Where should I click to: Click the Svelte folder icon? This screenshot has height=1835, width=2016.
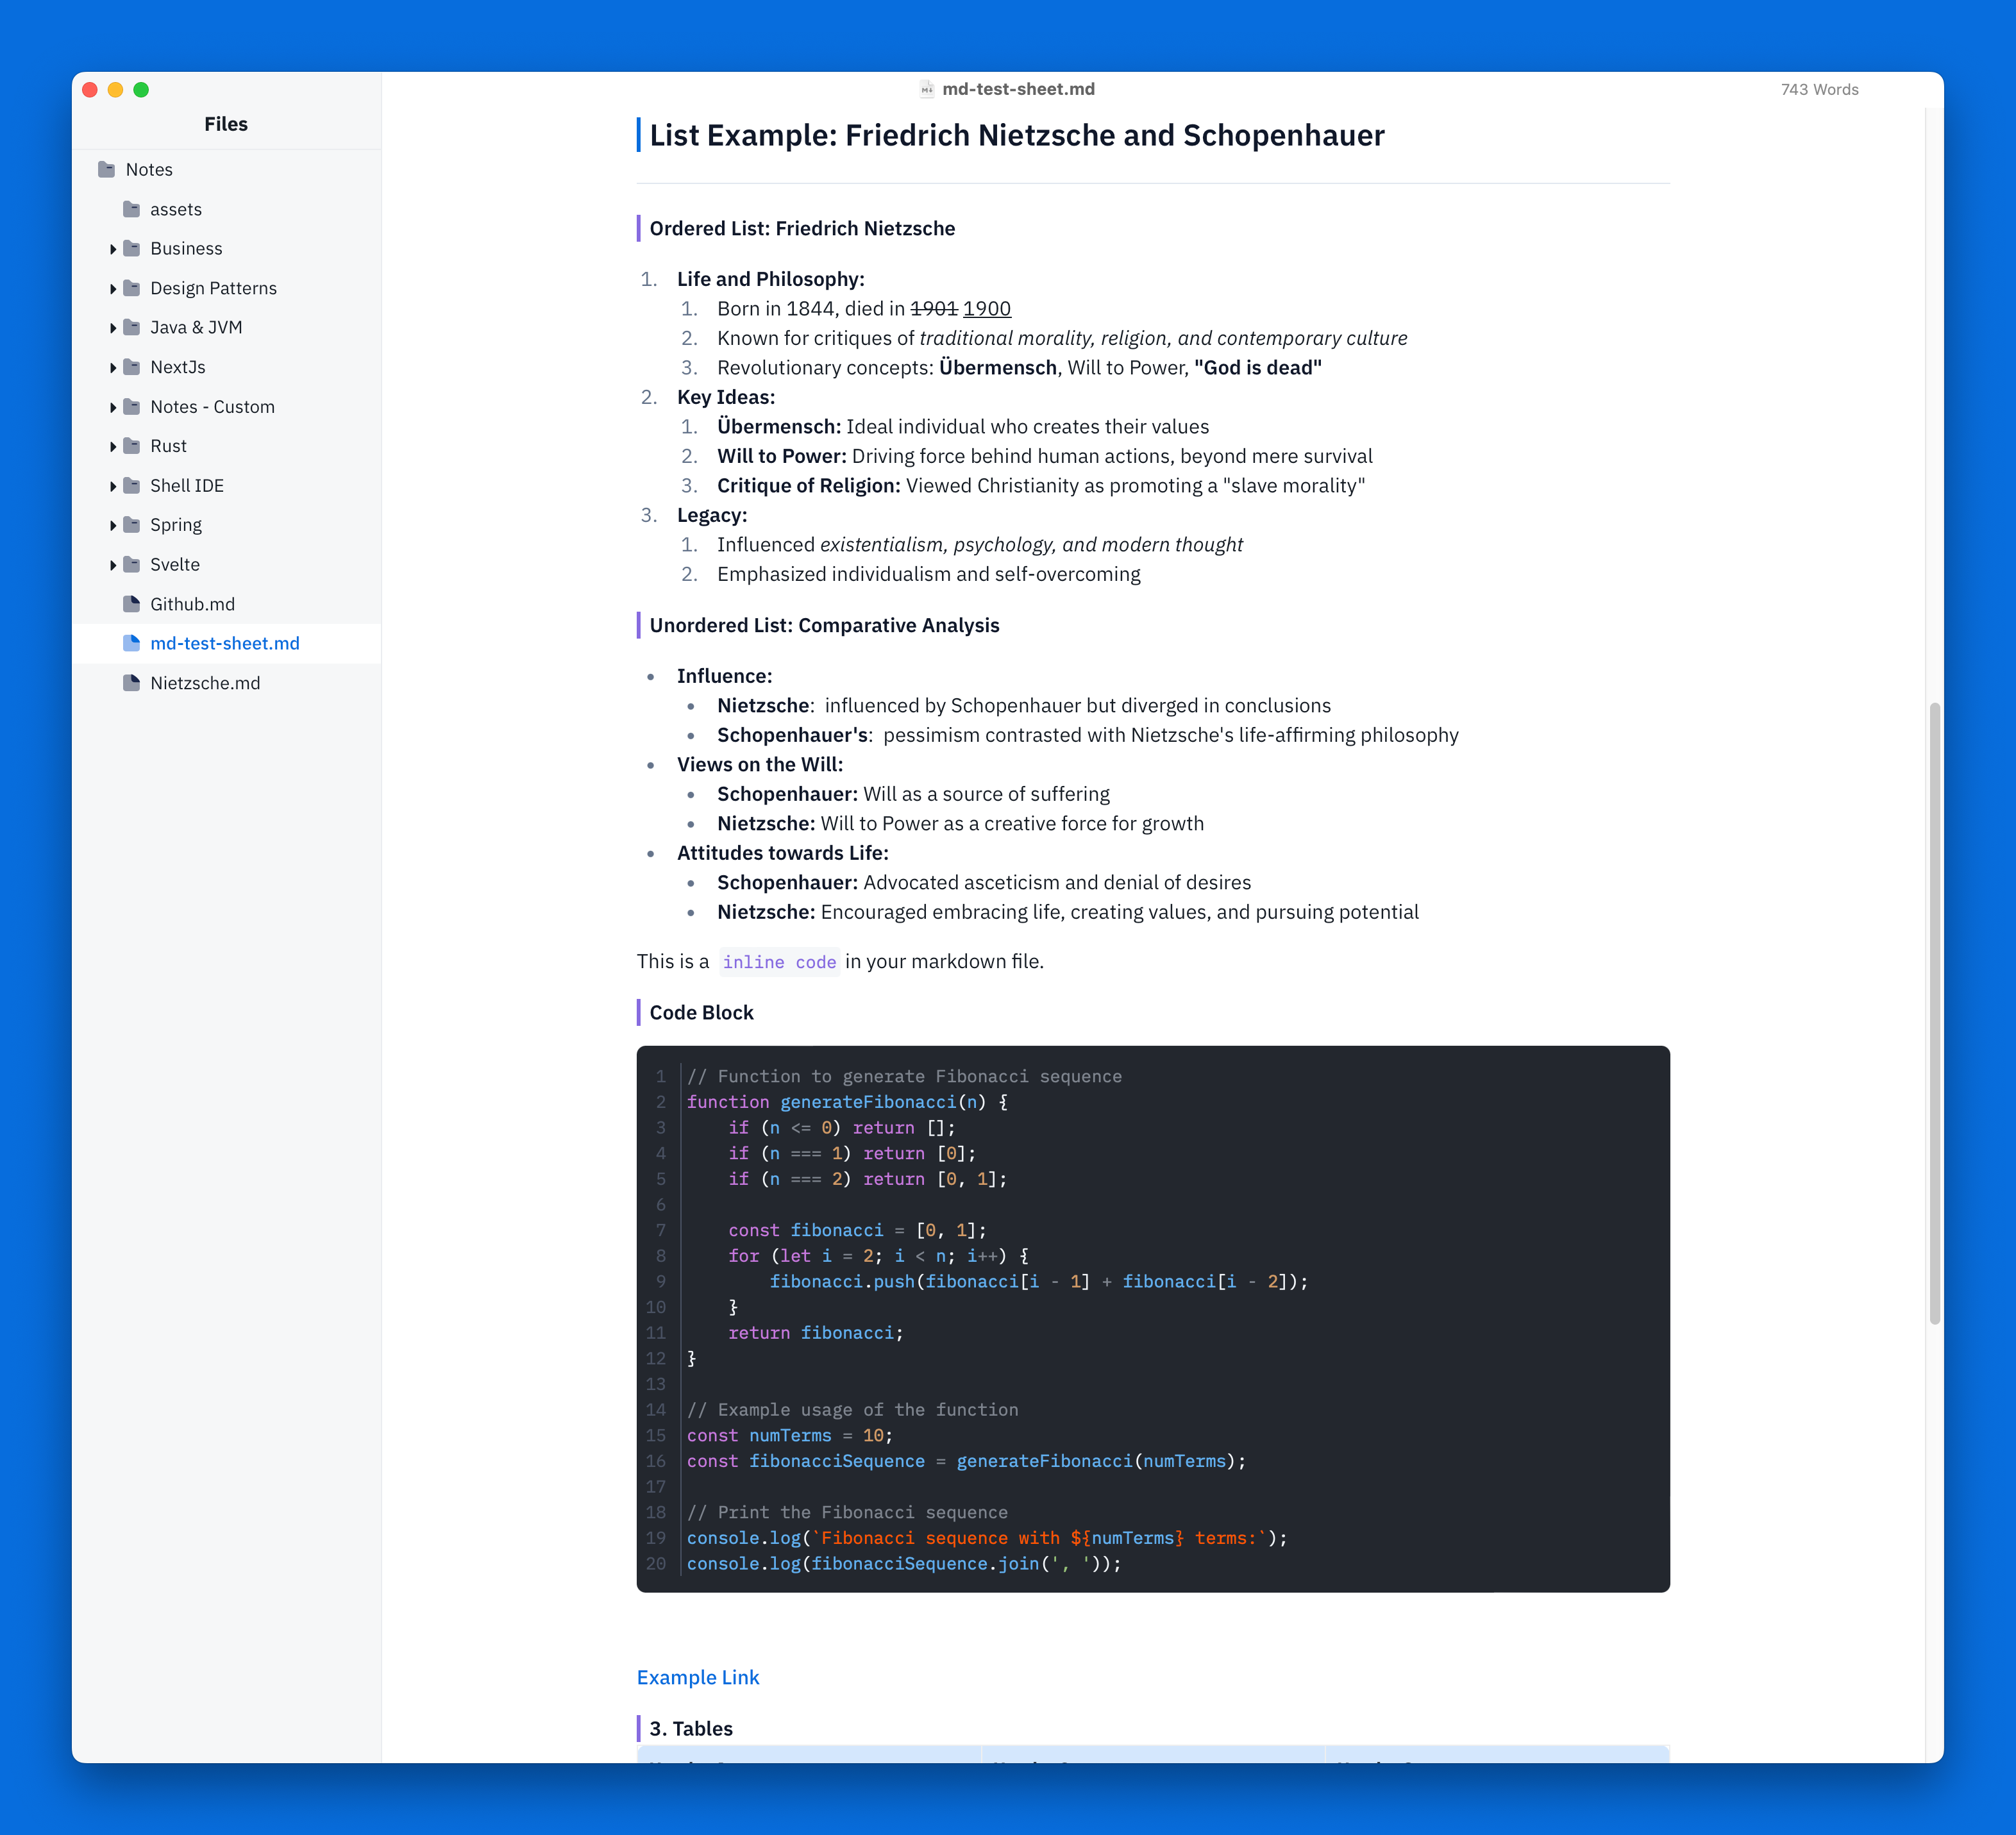(131, 564)
